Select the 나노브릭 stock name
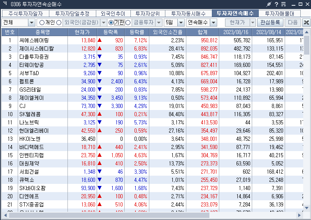The width and height of the screenshot is (311, 220). pos(29,122)
